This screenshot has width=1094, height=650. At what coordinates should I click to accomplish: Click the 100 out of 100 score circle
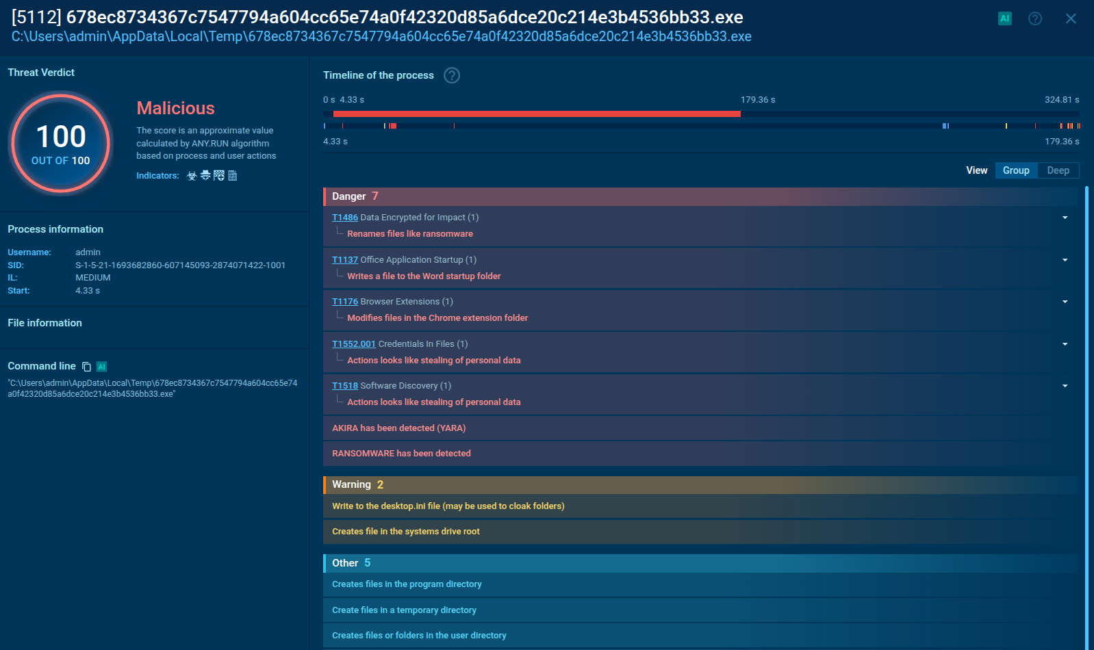point(61,143)
